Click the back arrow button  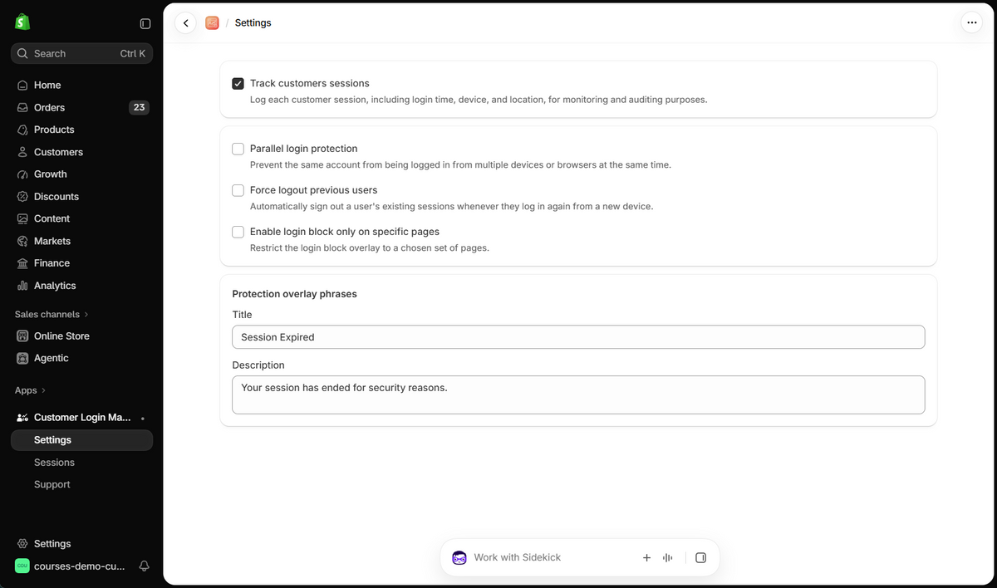click(x=185, y=23)
